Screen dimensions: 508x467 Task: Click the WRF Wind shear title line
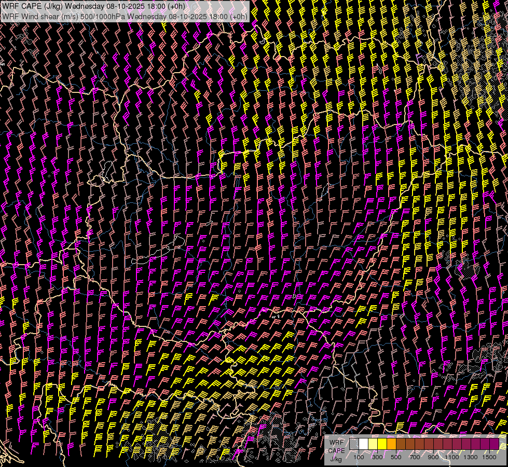pos(125,16)
